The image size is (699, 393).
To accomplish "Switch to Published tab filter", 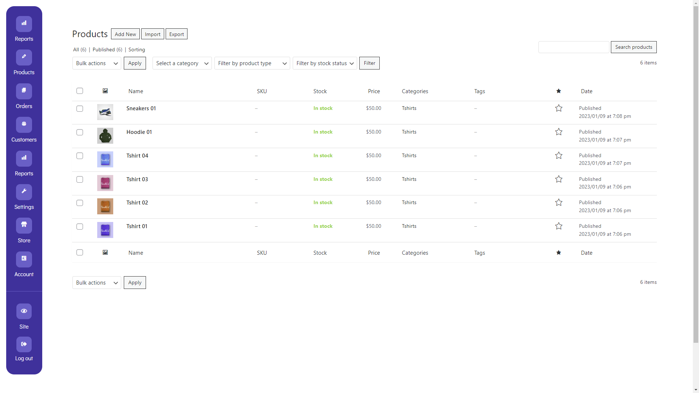I will (x=107, y=49).
